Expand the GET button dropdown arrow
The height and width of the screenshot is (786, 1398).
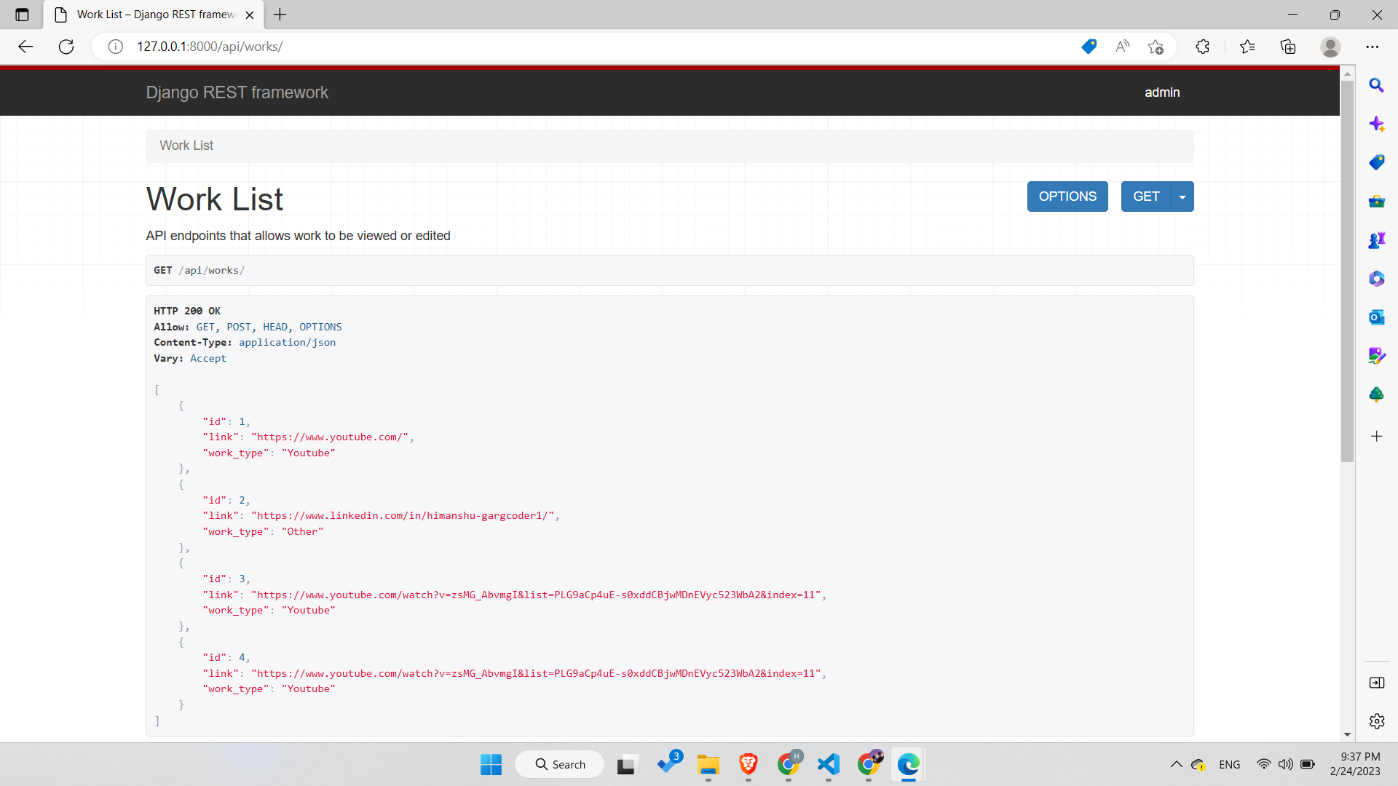(1182, 196)
